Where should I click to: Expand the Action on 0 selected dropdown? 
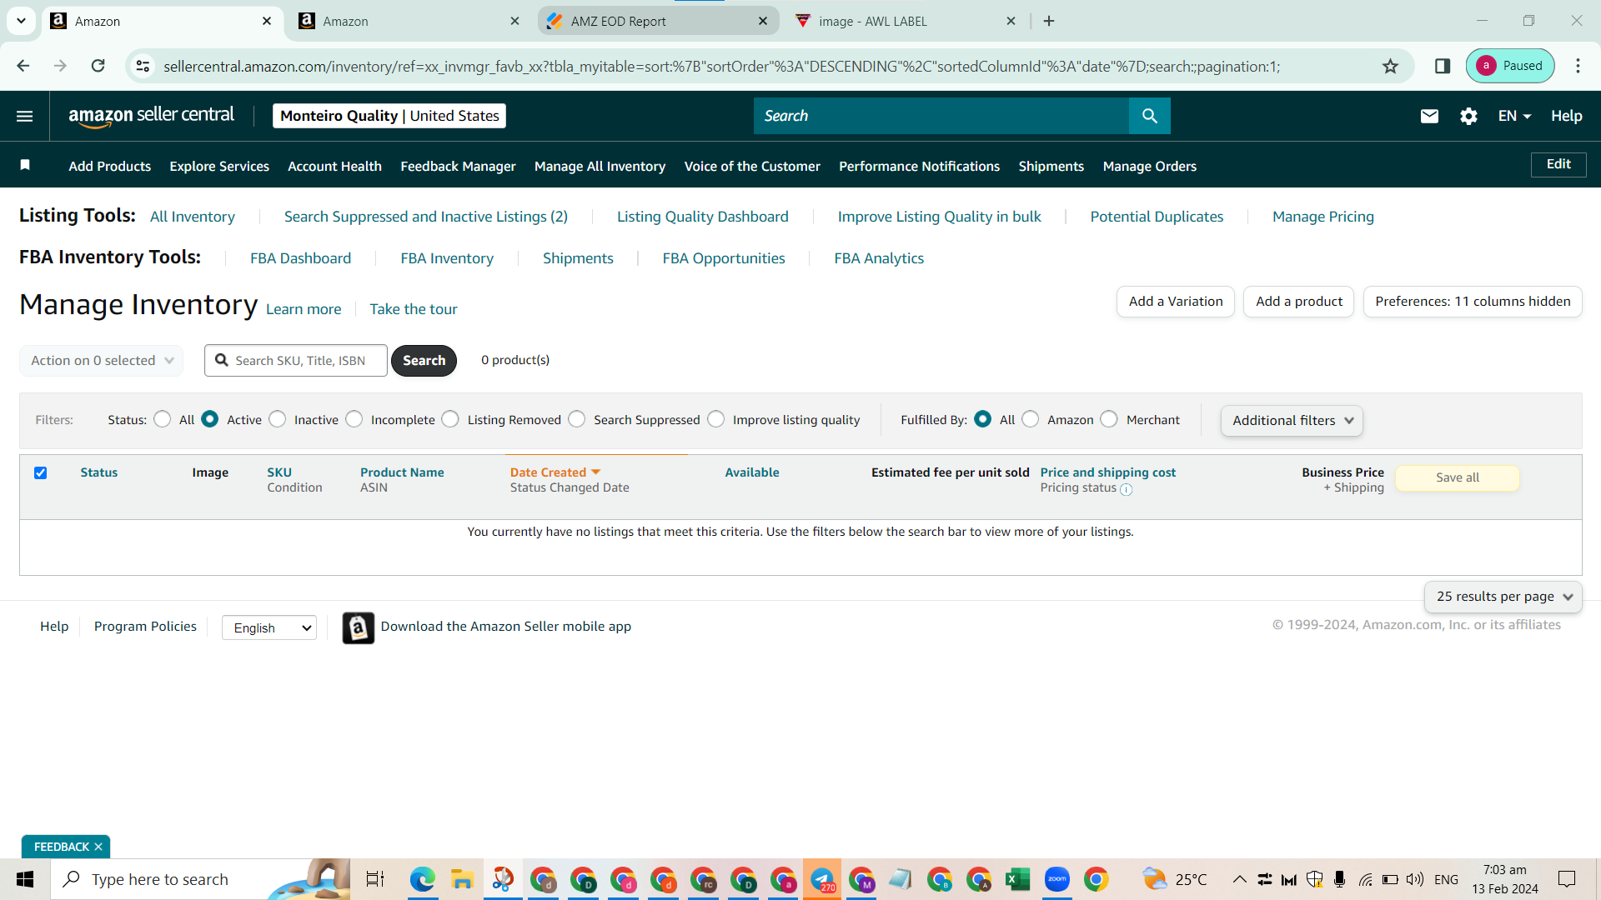[x=102, y=361]
